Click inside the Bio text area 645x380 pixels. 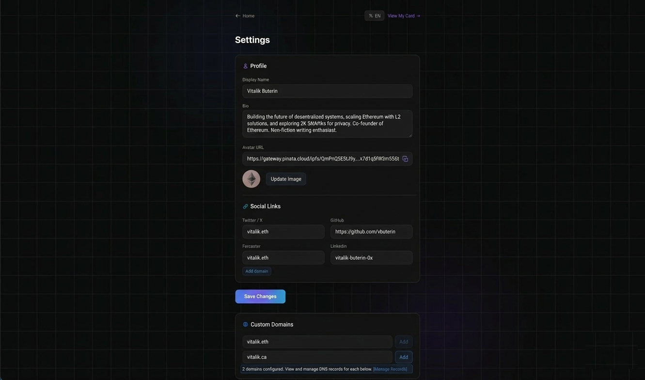click(x=327, y=124)
